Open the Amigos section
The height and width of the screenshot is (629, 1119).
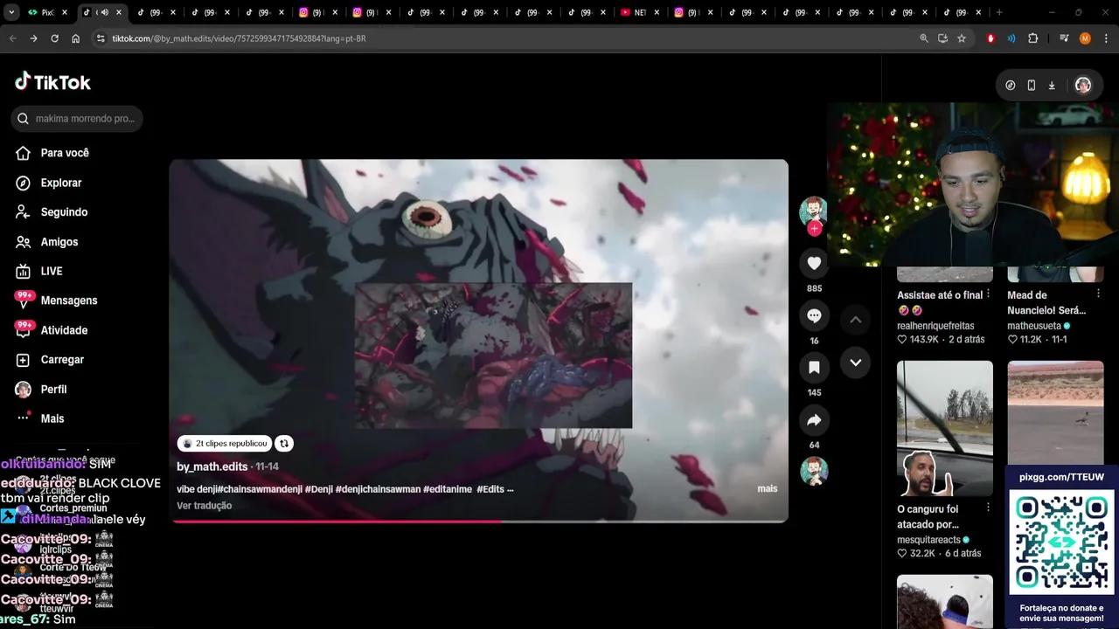pos(46,242)
